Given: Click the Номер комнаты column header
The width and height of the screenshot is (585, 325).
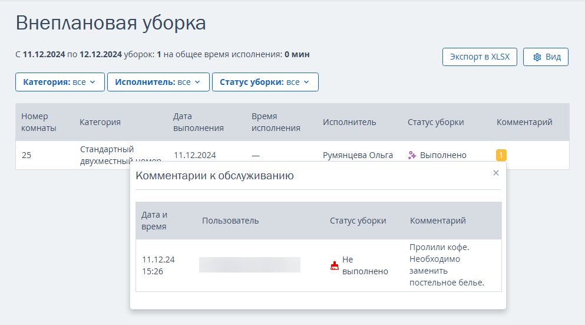Looking at the screenshot, I should pyautogui.click(x=38, y=122).
